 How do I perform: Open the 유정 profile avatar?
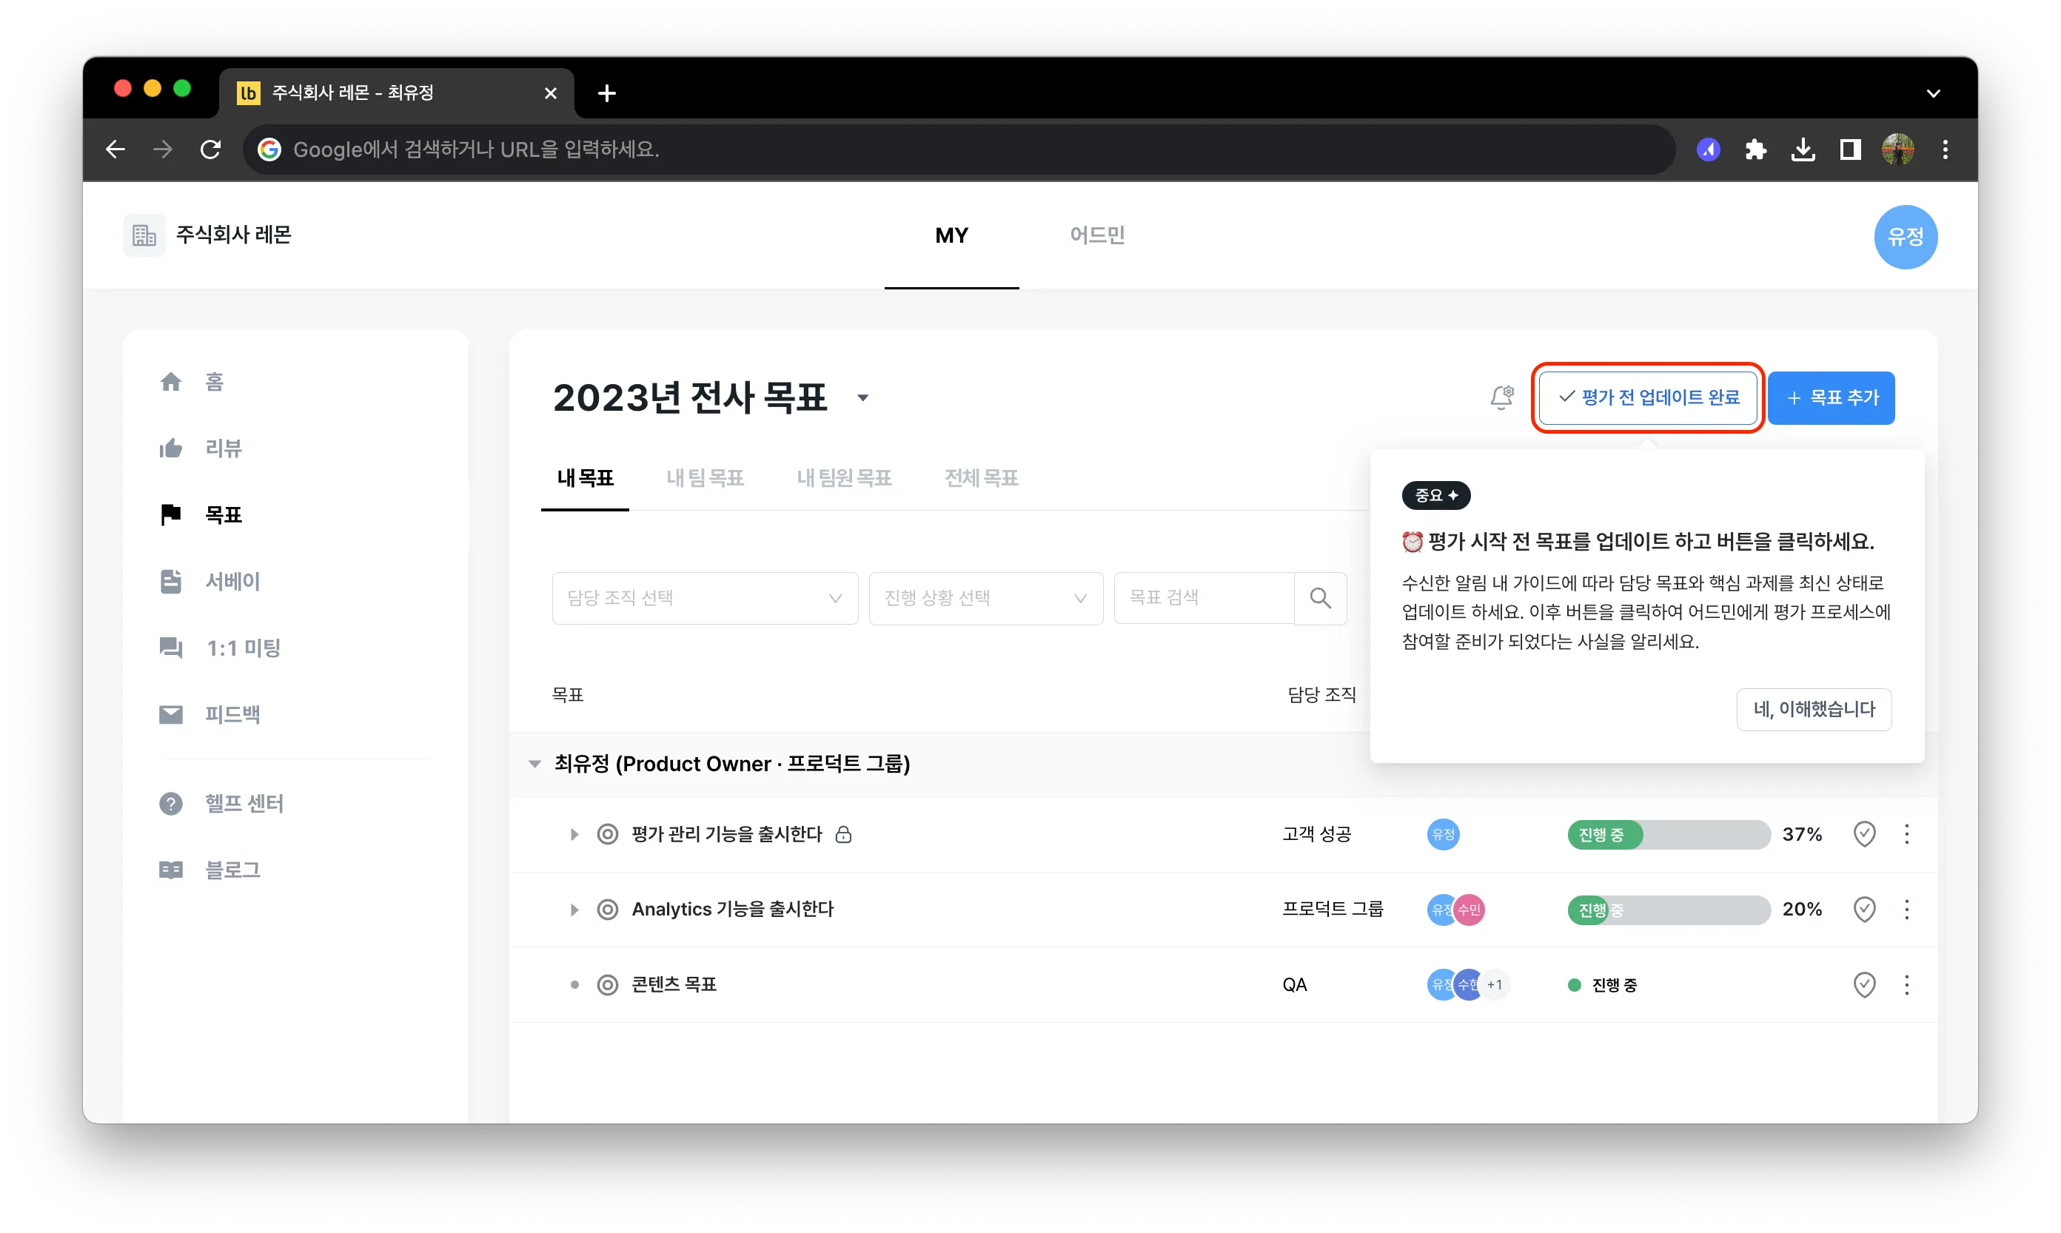[x=1905, y=237]
